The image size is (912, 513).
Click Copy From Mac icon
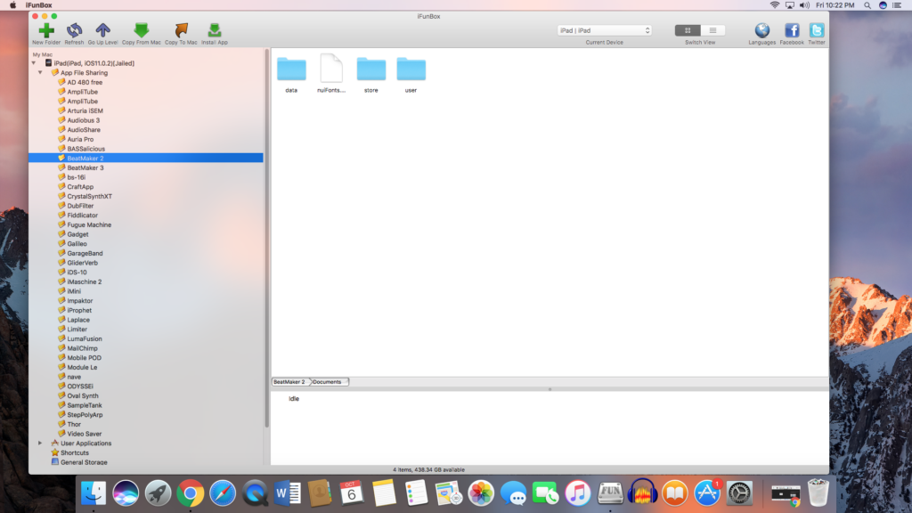tap(142, 30)
